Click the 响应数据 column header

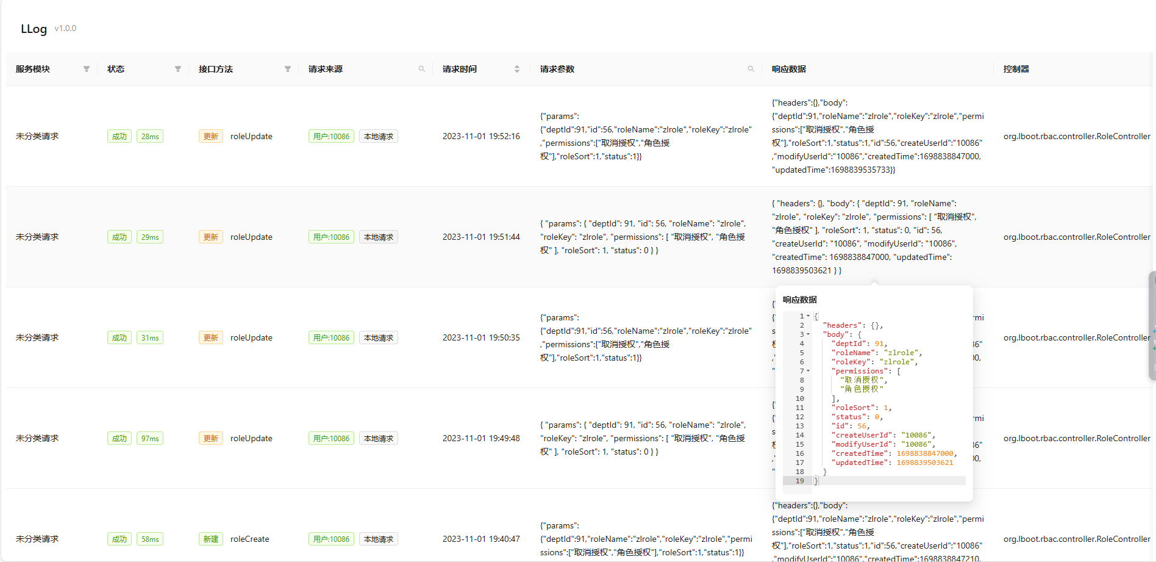coord(789,69)
